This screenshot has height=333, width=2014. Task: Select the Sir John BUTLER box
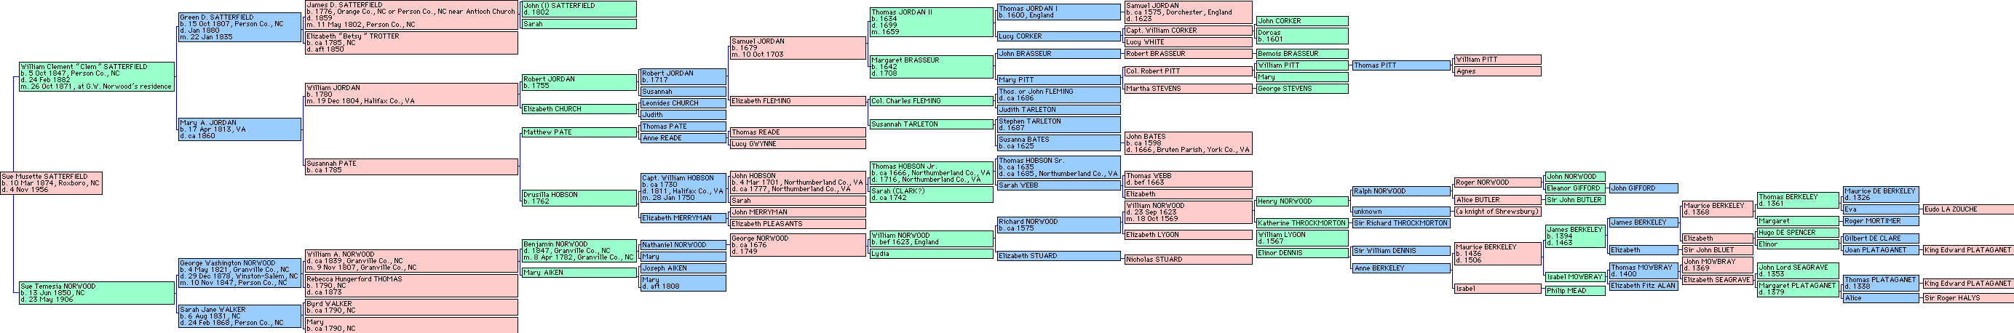click(1575, 200)
